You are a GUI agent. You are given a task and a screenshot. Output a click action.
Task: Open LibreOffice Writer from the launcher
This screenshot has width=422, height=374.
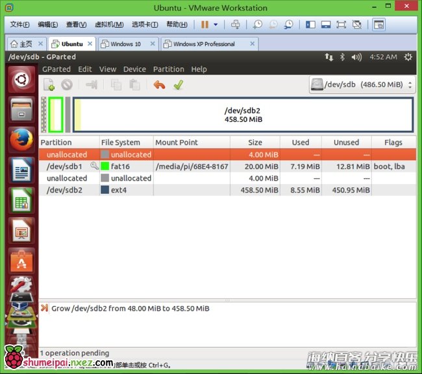coord(21,170)
